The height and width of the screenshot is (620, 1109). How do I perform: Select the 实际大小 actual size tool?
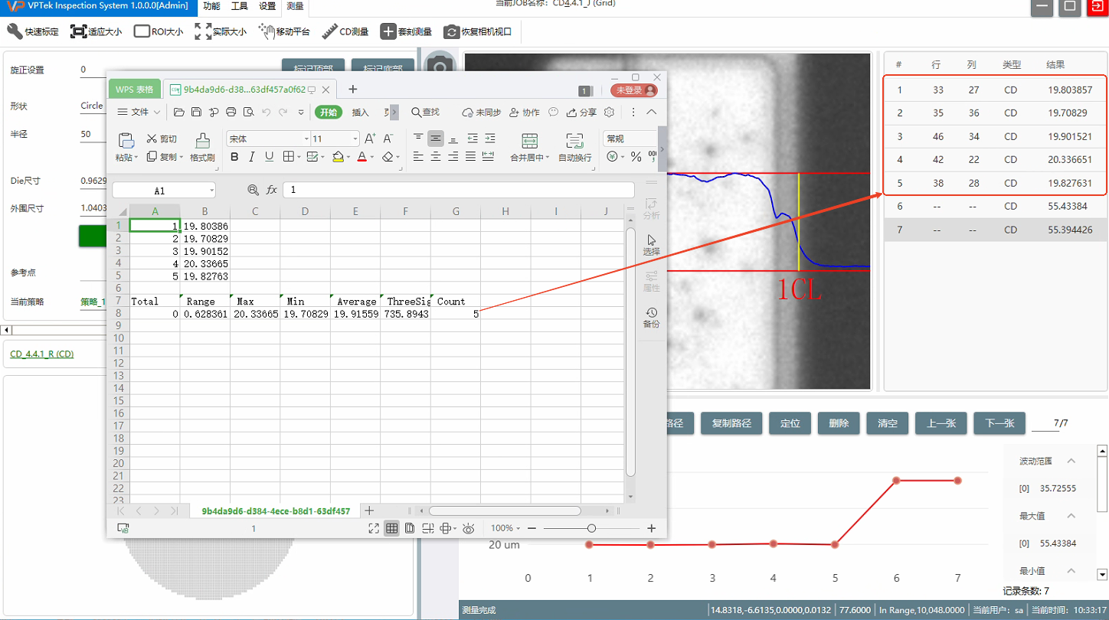coord(221,31)
